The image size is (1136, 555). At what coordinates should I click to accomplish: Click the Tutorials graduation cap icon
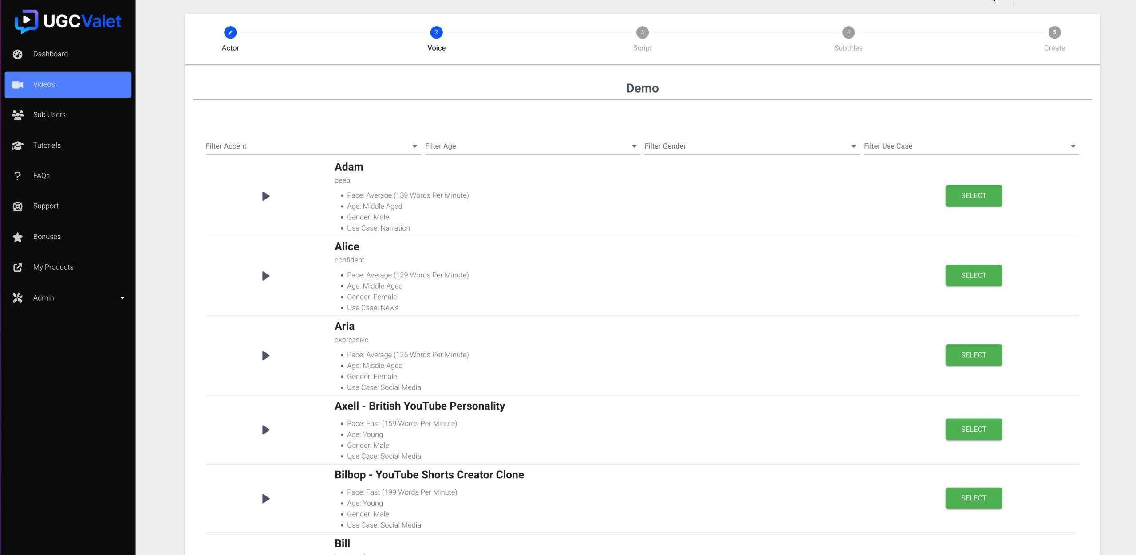pos(17,145)
